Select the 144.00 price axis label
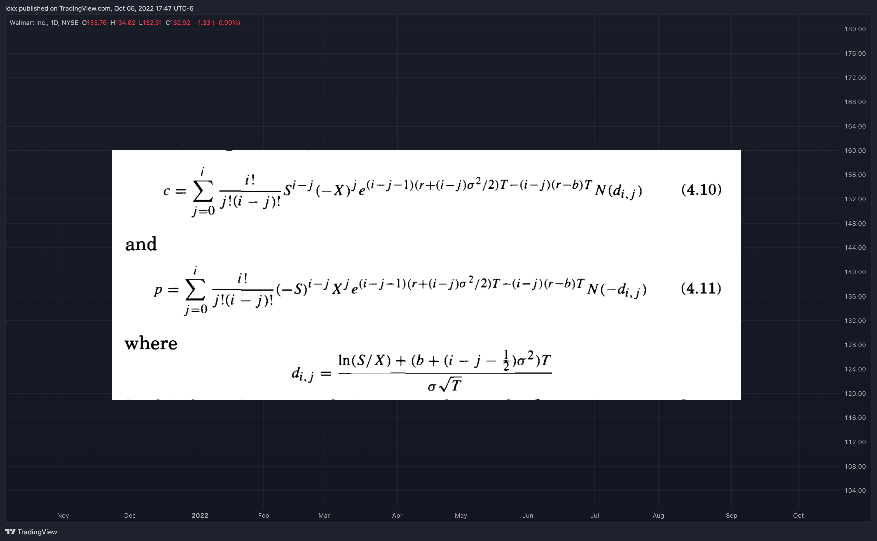This screenshot has width=877, height=541. click(855, 248)
